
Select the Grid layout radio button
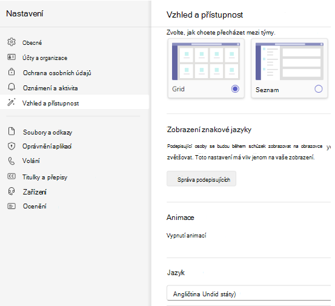[235, 88]
